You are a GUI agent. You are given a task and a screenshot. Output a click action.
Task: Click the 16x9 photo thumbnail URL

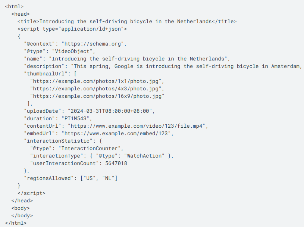tap(97, 96)
